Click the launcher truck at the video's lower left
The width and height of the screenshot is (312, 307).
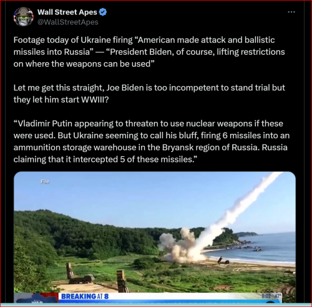tap(79, 273)
